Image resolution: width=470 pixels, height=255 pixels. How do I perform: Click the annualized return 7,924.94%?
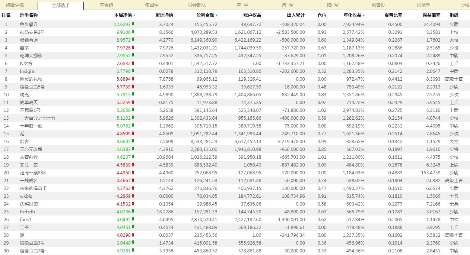[353, 24]
